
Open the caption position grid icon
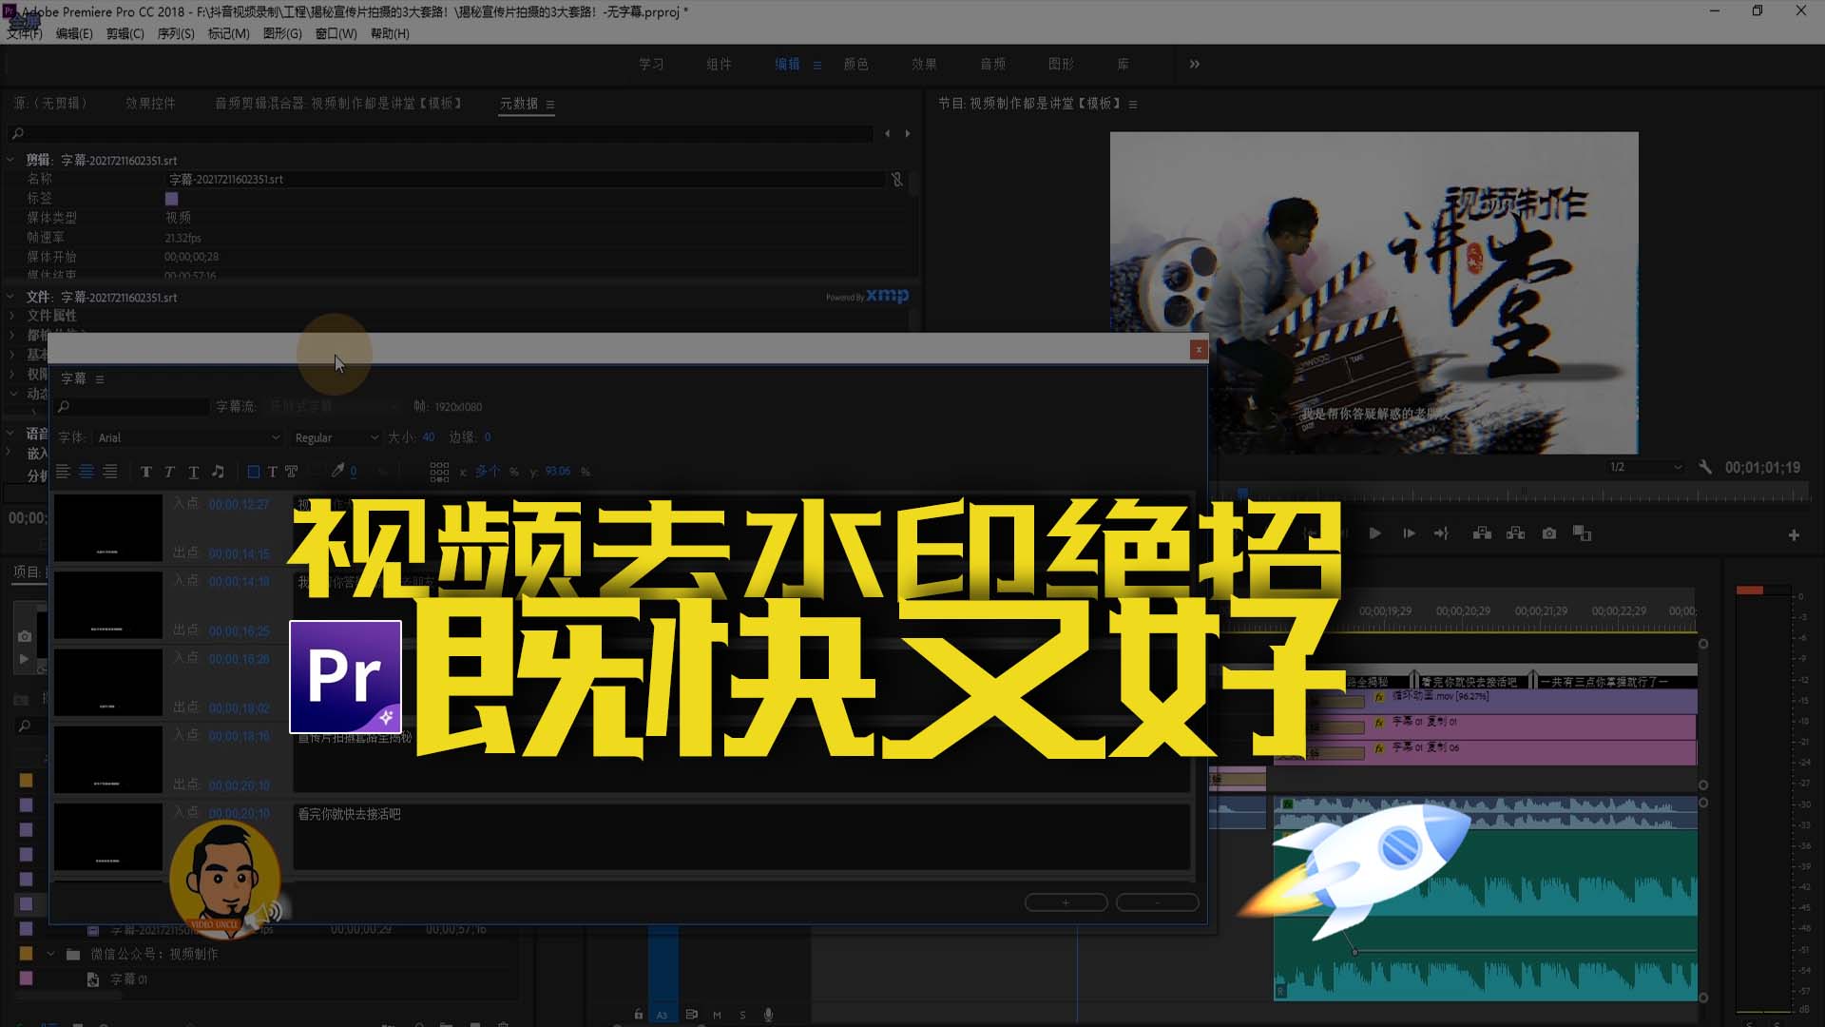(x=439, y=472)
